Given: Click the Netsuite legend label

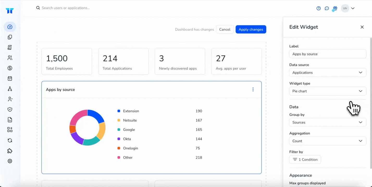Looking at the screenshot, I should click(x=130, y=120).
